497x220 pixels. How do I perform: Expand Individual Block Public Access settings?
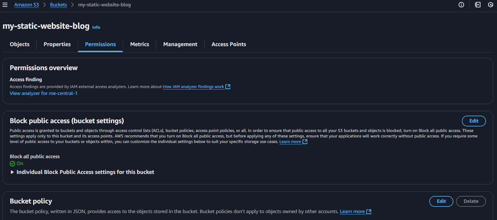point(82,172)
